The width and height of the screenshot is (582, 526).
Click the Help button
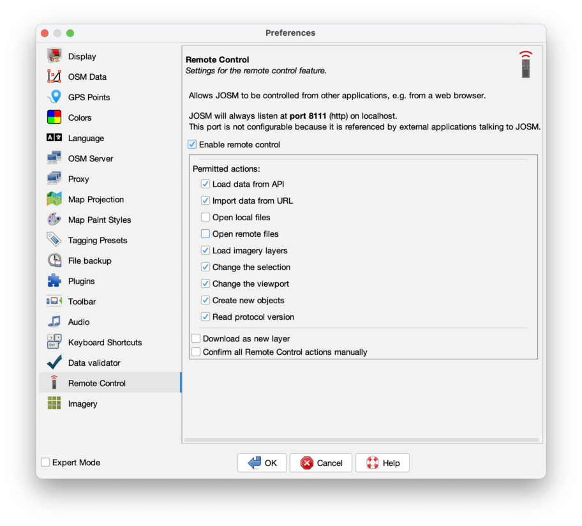point(382,463)
